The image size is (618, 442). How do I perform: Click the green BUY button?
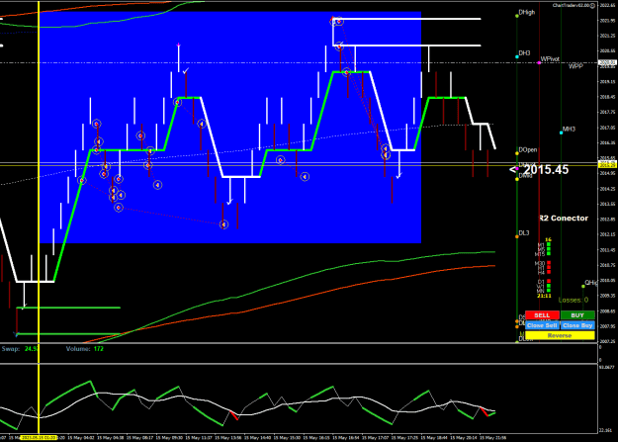point(577,315)
